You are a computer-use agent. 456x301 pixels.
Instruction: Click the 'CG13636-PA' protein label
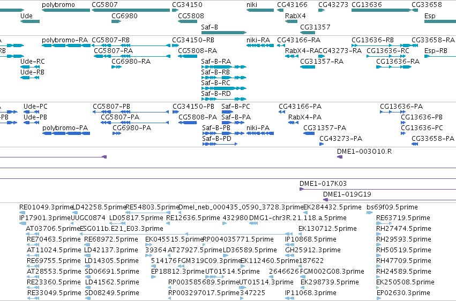[x=401, y=107]
